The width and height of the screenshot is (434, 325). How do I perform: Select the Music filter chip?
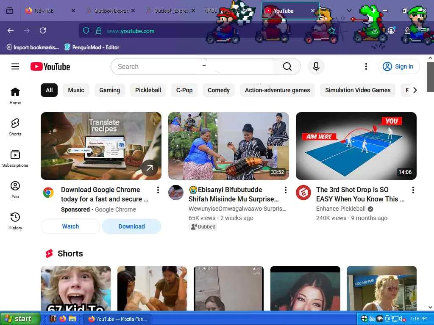point(76,90)
